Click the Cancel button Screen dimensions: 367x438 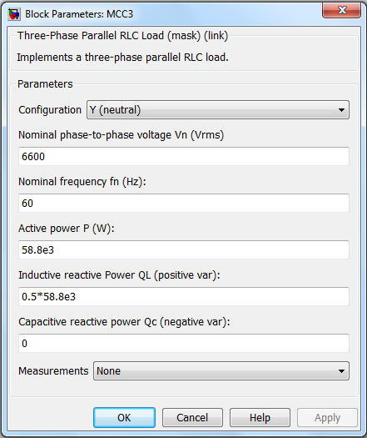pos(192,418)
